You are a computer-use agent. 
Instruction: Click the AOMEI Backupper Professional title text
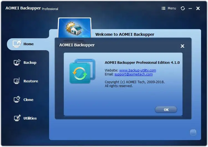pos(32,8)
